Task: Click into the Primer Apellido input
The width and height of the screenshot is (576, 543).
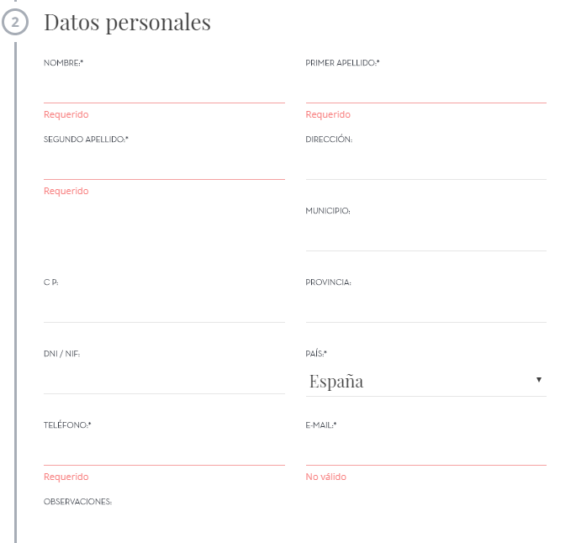Action: (x=425, y=90)
